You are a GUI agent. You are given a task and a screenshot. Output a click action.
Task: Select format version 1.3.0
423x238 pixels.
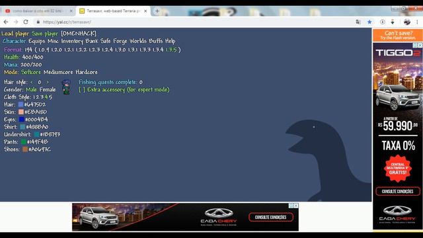(x=120, y=50)
